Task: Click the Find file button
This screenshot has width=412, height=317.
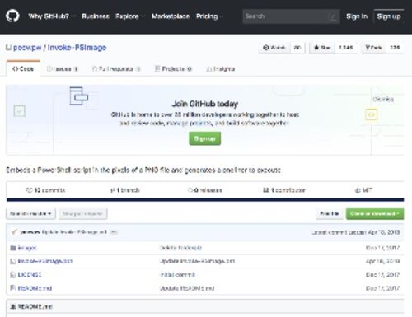Action: tap(330, 213)
